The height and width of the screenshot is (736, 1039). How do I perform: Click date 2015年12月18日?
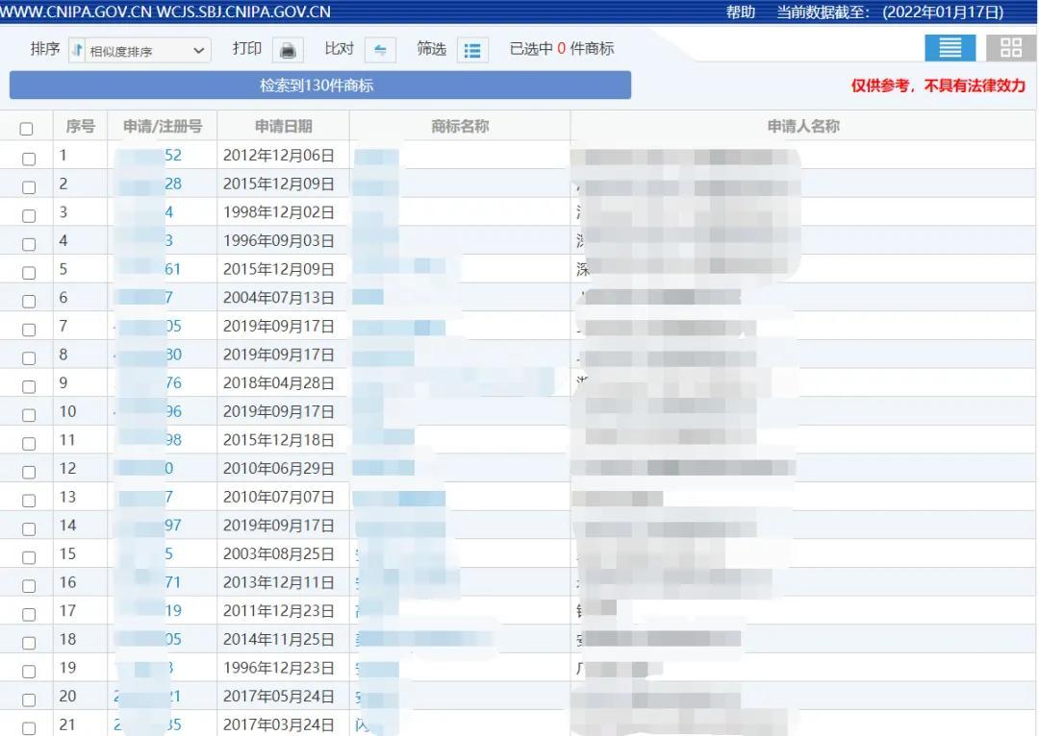point(278,440)
